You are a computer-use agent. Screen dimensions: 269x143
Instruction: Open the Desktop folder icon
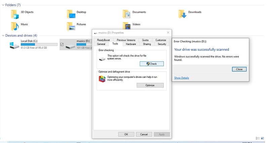[x=71, y=14]
